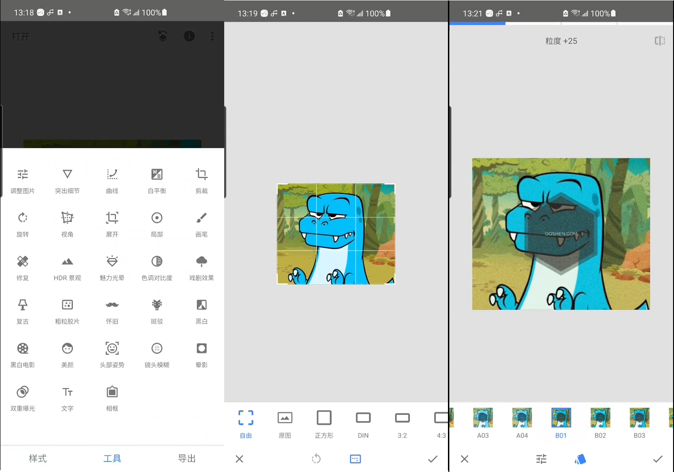
Task: Open the 魅力光晕 glamour glow tool
Action: [x=112, y=268]
